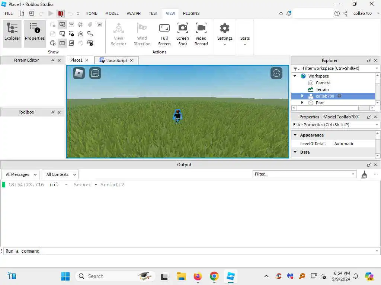
Task: Click the View Selector button
Action: [119, 34]
